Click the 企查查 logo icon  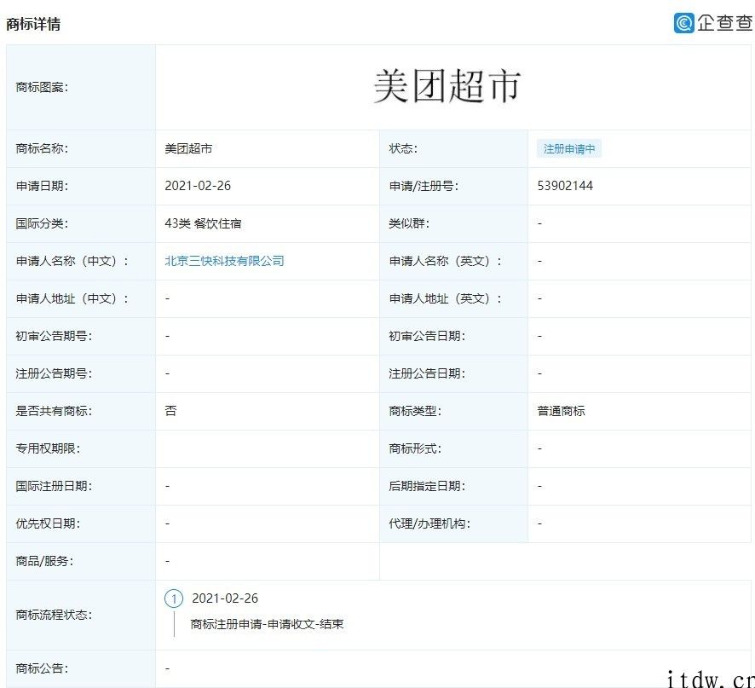[x=683, y=23]
